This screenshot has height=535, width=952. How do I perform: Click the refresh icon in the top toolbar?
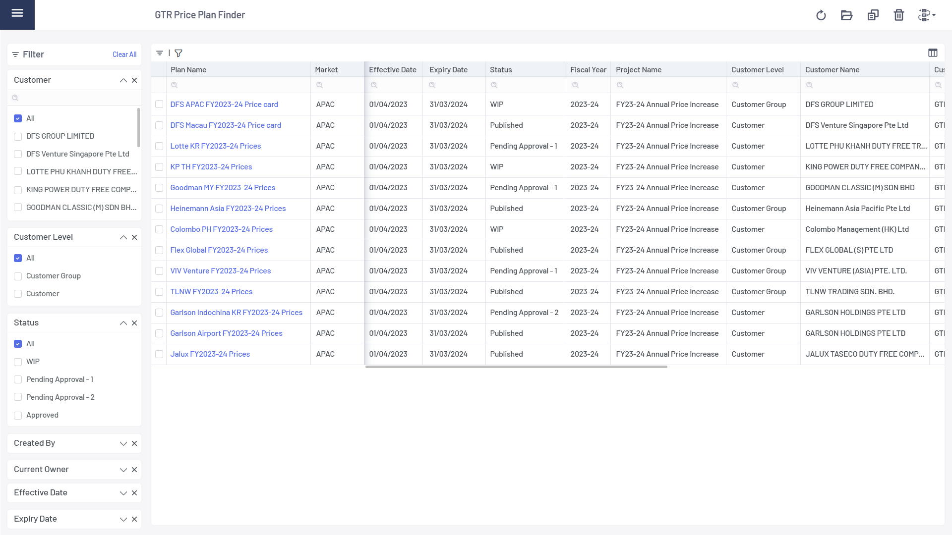(821, 15)
